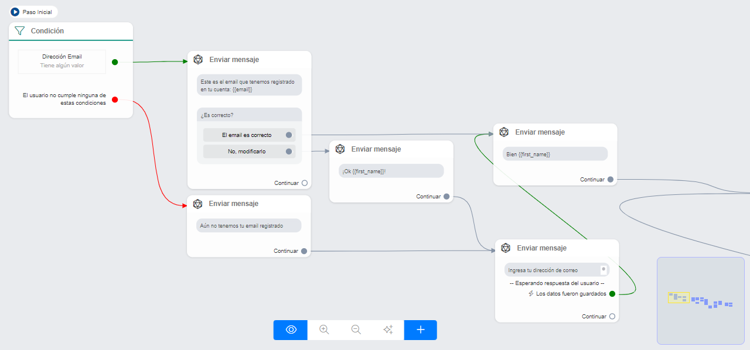Toggle the eye preview button in toolbar
The image size is (750, 350).
click(291, 330)
